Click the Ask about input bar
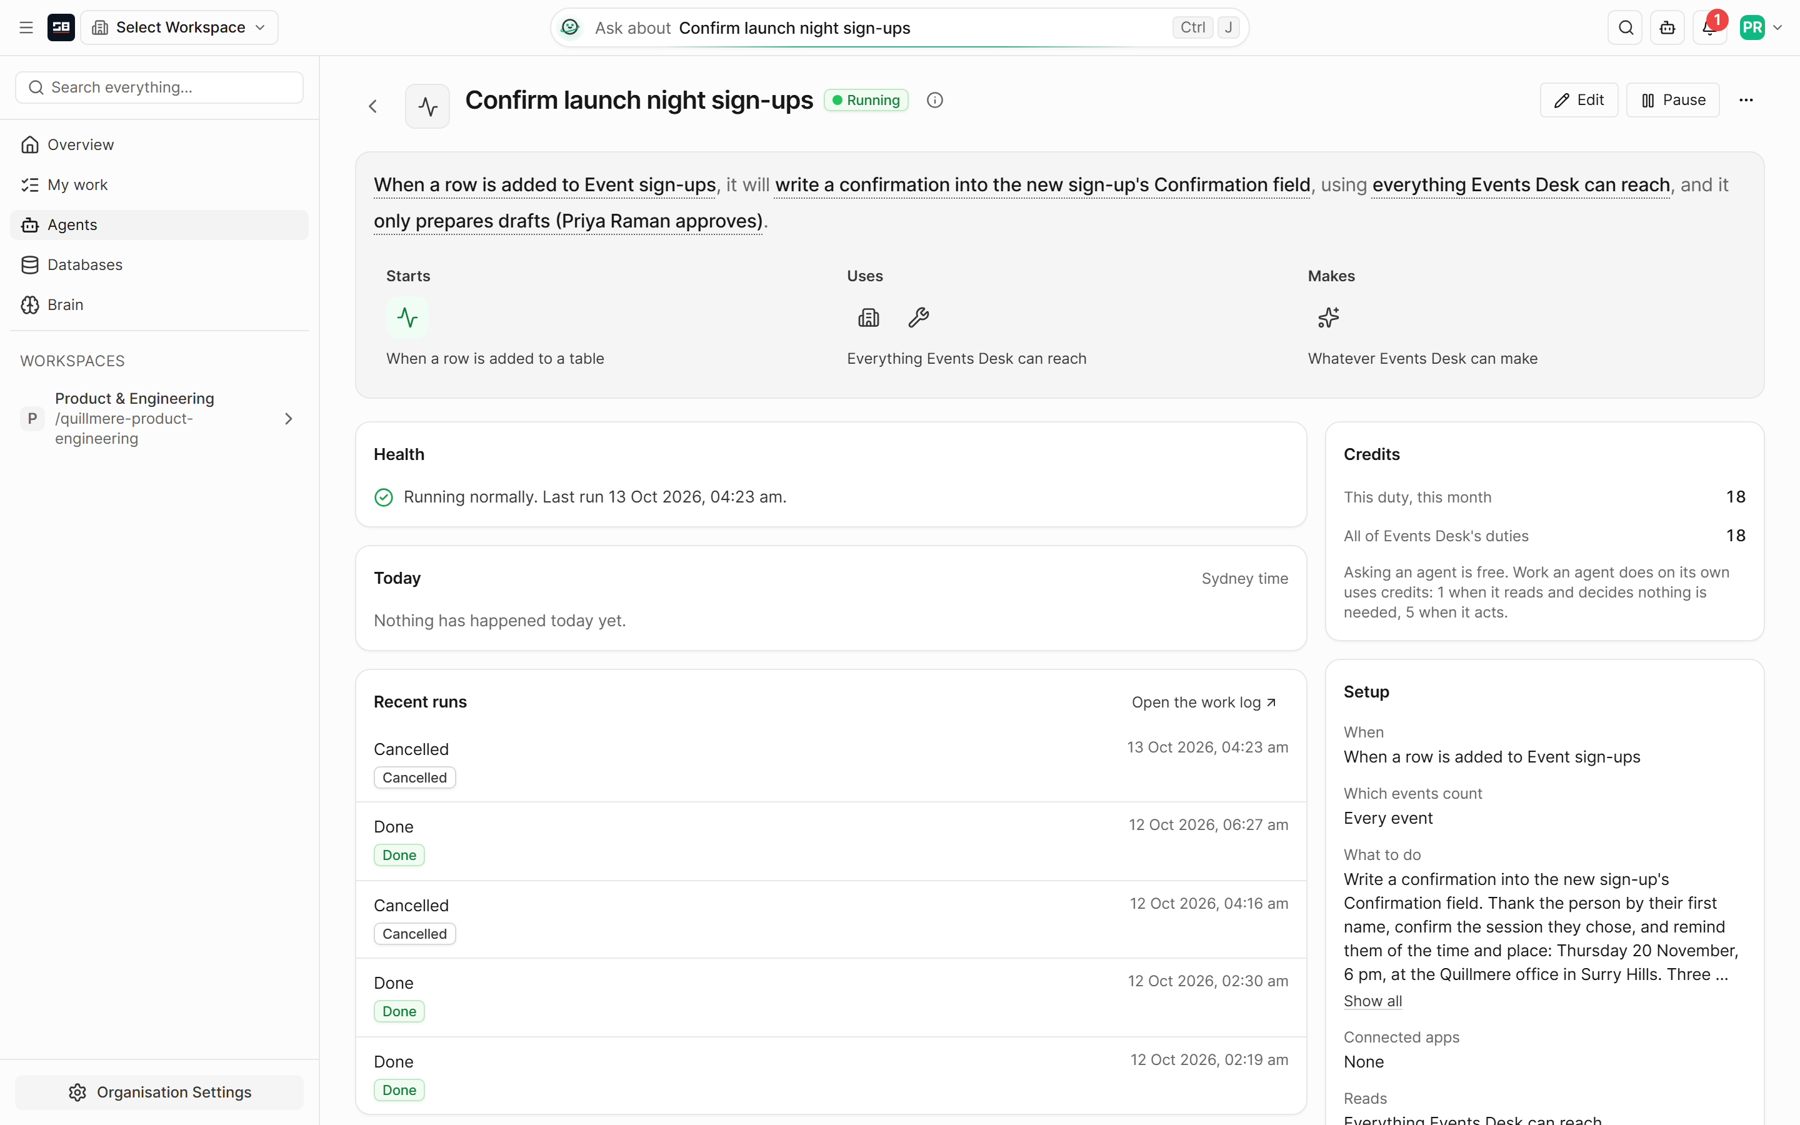This screenshot has height=1125, width=1800. click(x=899, y=27)
